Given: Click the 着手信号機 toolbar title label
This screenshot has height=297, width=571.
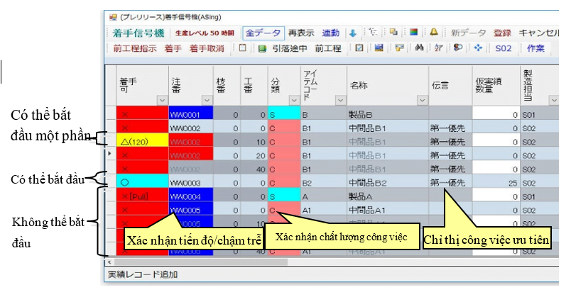Looking at the screenshot, I should click(138, 33).
